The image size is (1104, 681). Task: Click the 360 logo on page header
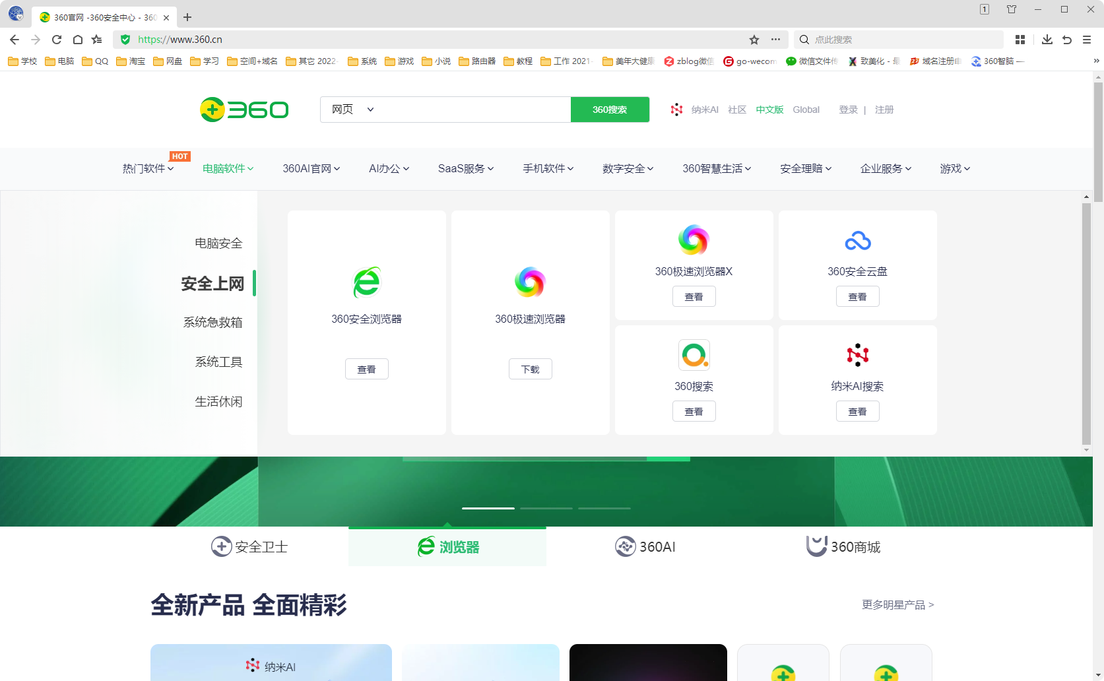(x=244, y=110)
